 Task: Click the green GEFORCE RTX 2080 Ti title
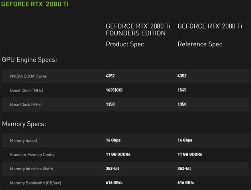(35, 4)
